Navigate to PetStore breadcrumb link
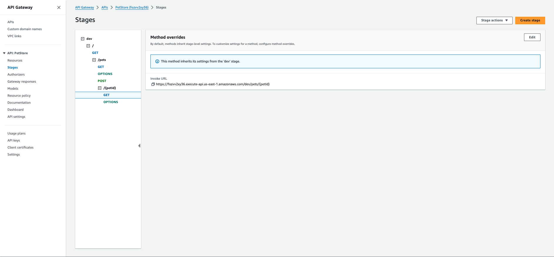This screenshot has width=554, height=257. pyautogui.click(x=132, y=8)
